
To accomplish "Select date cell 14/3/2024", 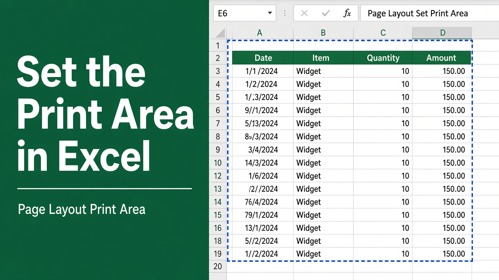I will click(x=263, y=163).
